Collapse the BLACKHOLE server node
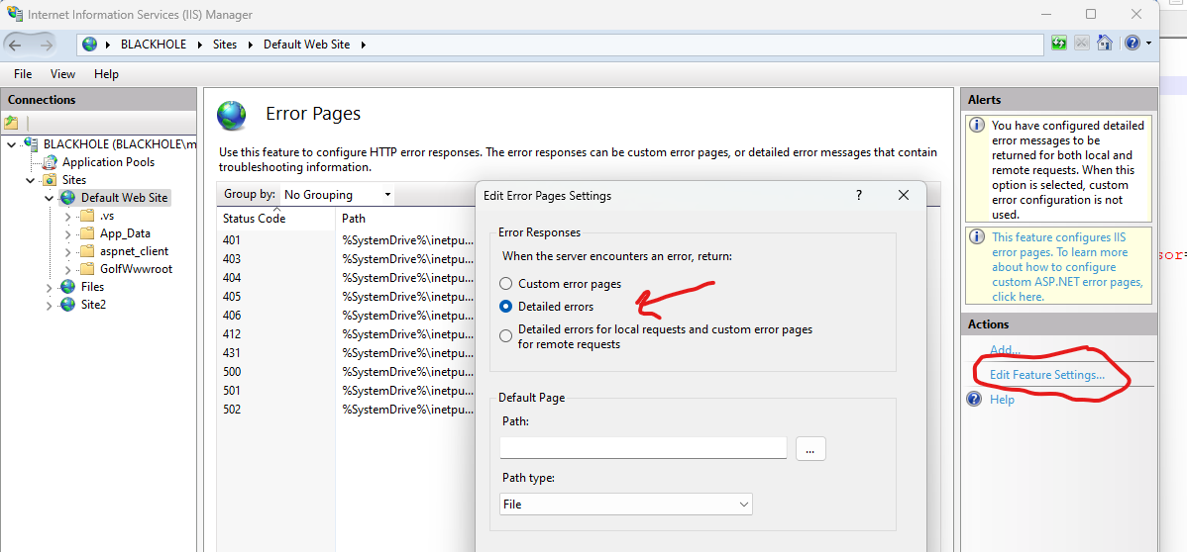Screen dimensions: 1187x552 coord(11,143)
